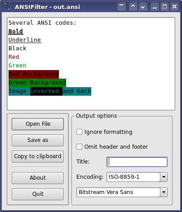
Task: Click the Quit button
Action: 38,194
